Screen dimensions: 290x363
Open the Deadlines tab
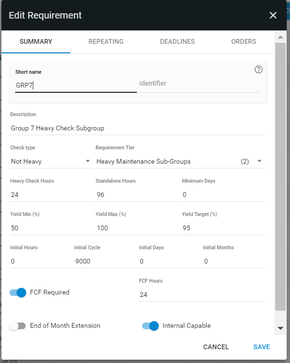click(177, 41)
